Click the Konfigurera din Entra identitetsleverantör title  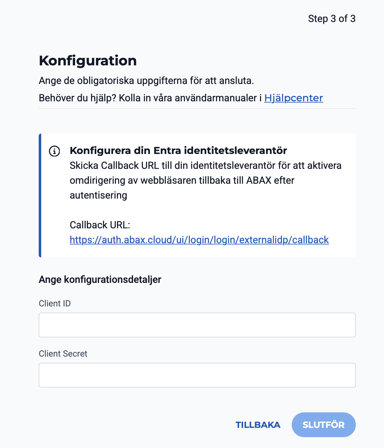[178, 151]
